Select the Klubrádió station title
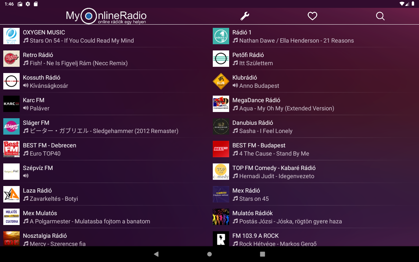The image size is (419, 262). pyautogui.click(x=245, y=78)
